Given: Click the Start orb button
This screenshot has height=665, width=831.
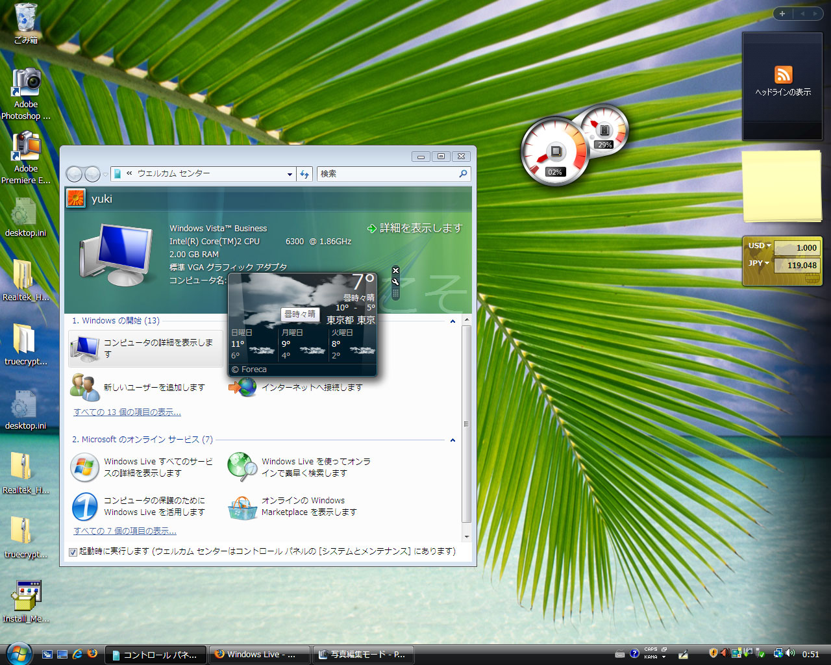Looking at the screenshot, I should coord(18,653).
